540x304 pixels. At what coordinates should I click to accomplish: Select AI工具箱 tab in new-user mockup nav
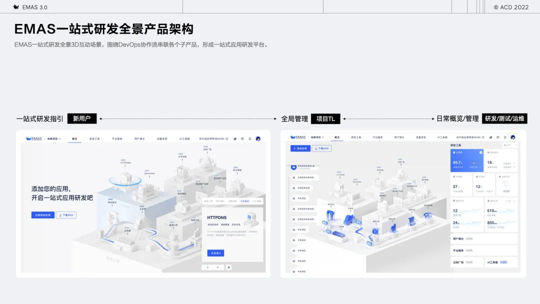(184, 138)
